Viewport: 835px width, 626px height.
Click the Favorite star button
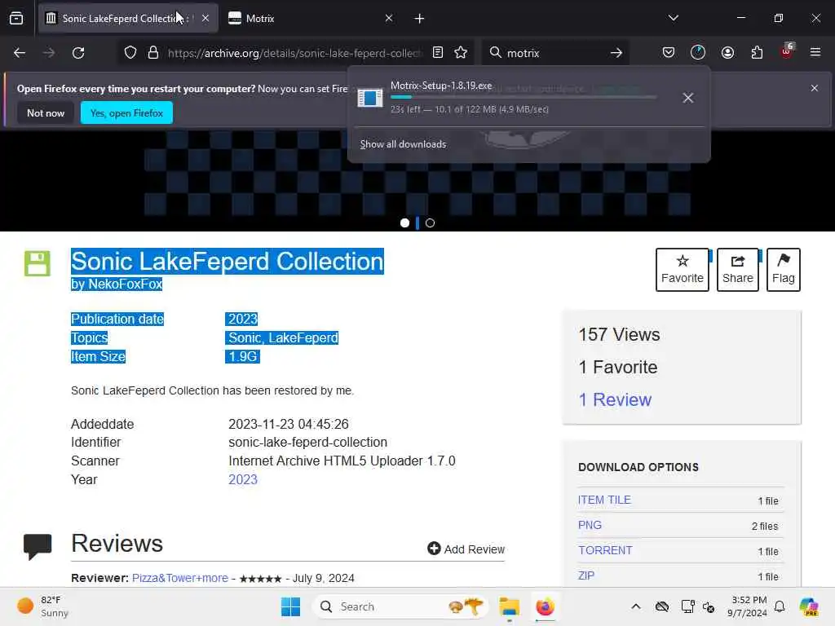click(683, 270)
